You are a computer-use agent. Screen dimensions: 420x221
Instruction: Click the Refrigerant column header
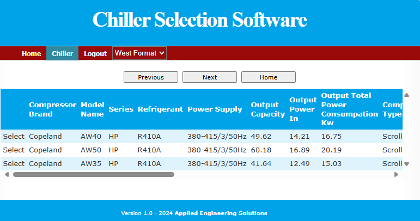[x=160, y=109]
